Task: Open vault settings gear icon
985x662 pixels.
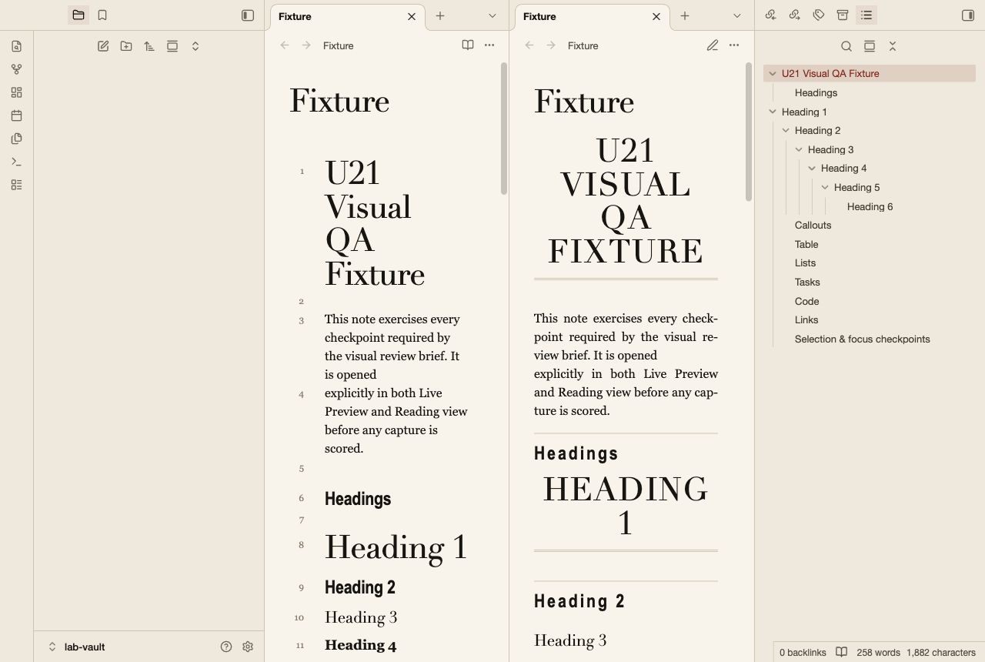Action: tap(248, 647)
